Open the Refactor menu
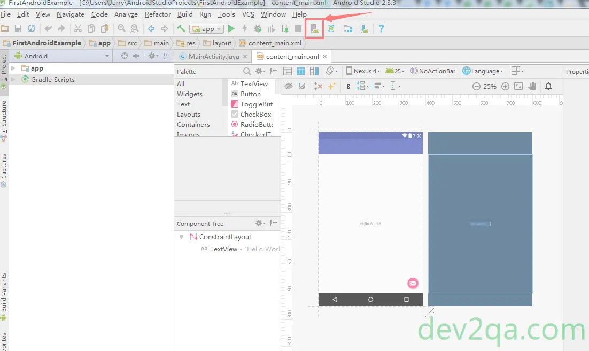Screen dimensions: 589x351 pyautogui.click(x=158, y=14)
